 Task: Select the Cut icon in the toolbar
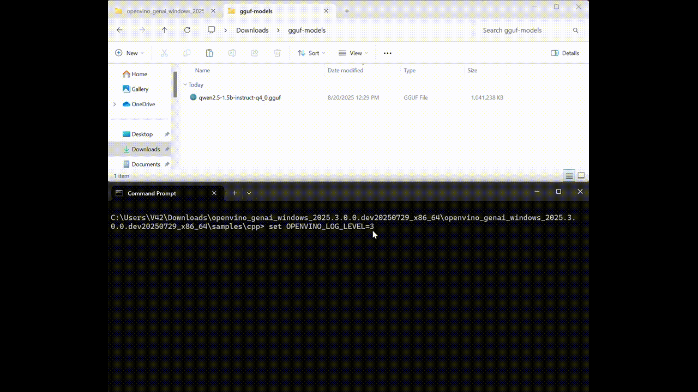coord(164,53)
